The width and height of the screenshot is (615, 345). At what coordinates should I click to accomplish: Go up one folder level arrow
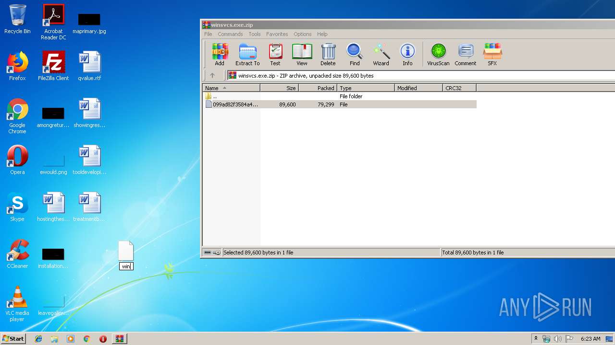[x=212, y=75]
